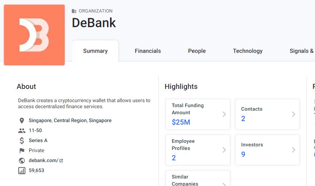Click the Private company status
Viewport: 315px width, 186px height.
coord(36,151)
